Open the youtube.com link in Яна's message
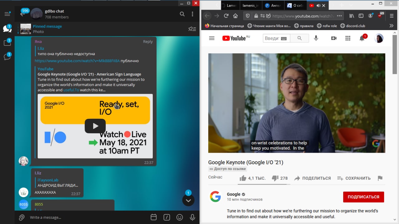 pyautogui.click(x=77, y=61)
